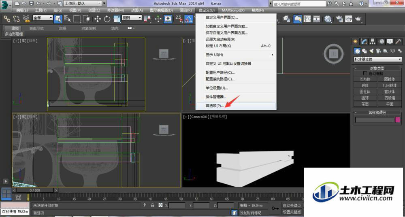This screenshot has height=217, width=405.
Task: Click the Use Pivot Point Center icon
Action: pyautogui.click(x=147, y=19)
